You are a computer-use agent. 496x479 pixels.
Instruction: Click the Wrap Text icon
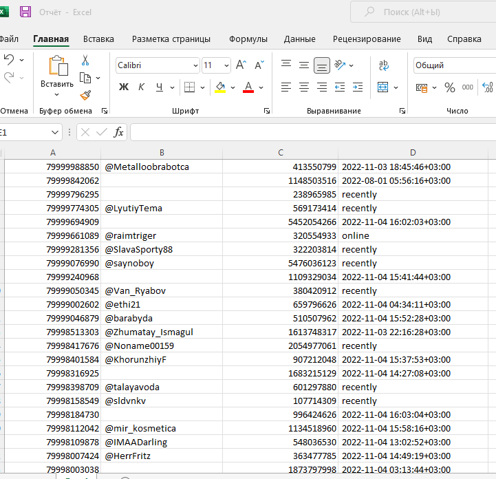coord(384,65)
